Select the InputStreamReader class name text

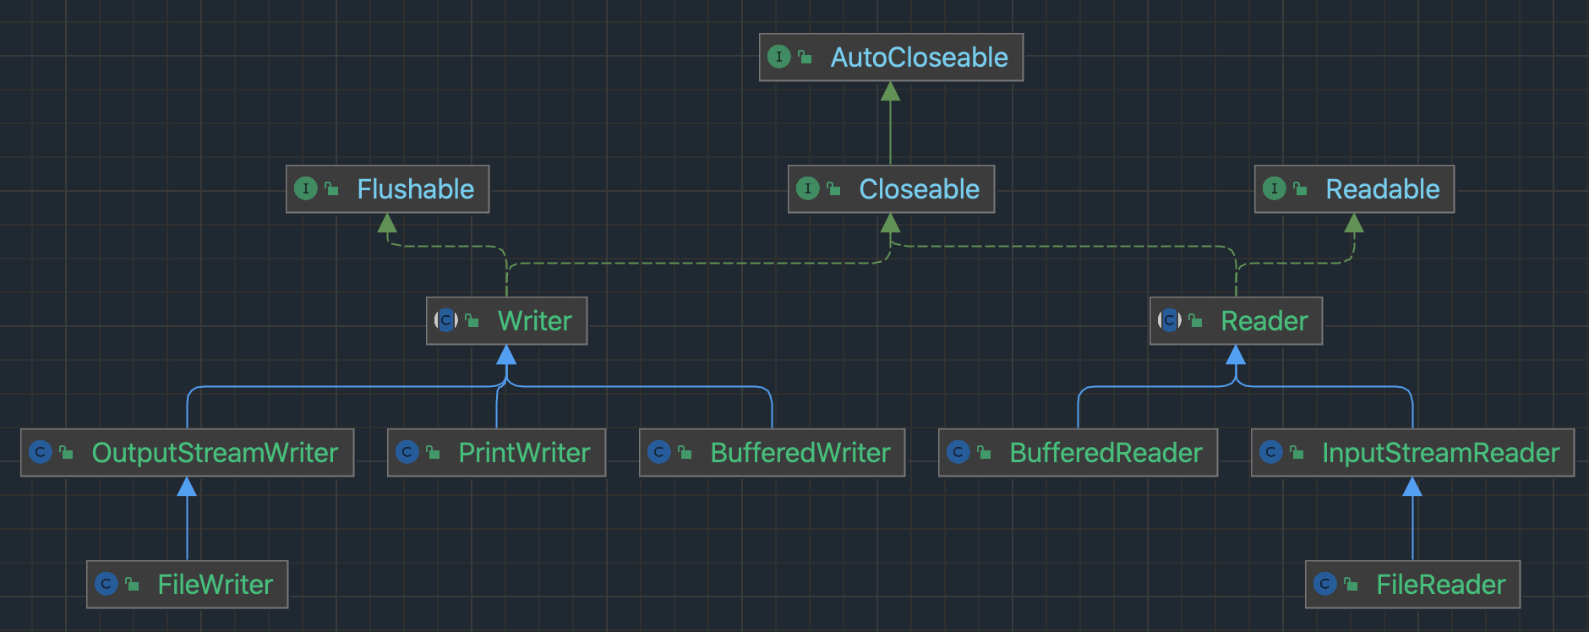point(1440,453)
